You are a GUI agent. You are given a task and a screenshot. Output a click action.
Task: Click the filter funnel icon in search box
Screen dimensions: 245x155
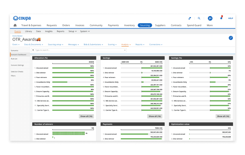click(33, 50)
